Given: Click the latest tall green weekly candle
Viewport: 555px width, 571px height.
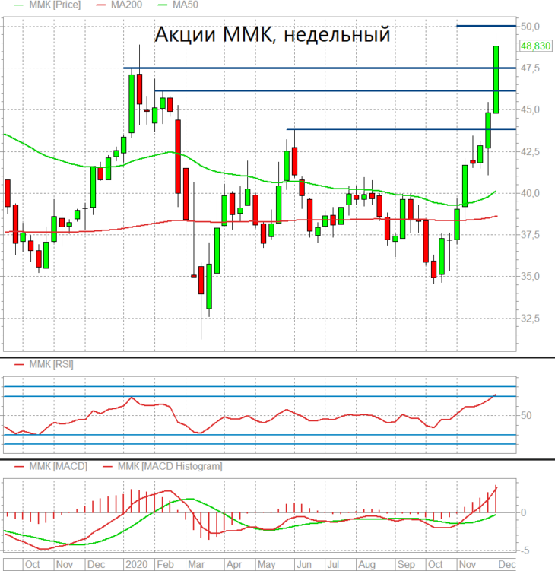Looking at the screenshot, I should coord(496,79).
